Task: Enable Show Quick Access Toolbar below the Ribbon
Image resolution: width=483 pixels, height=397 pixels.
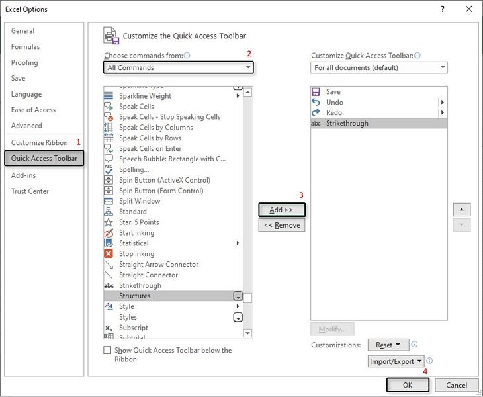Action: tap(107, 350)
